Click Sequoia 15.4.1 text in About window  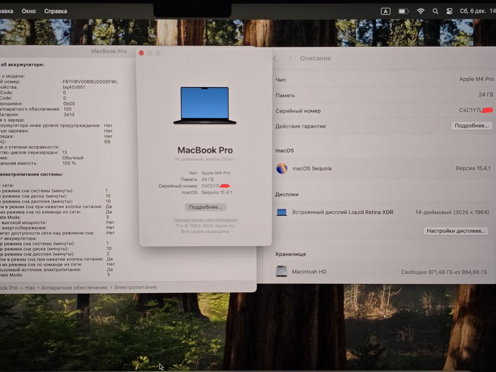pyautogui.click(x=217, y=192)
